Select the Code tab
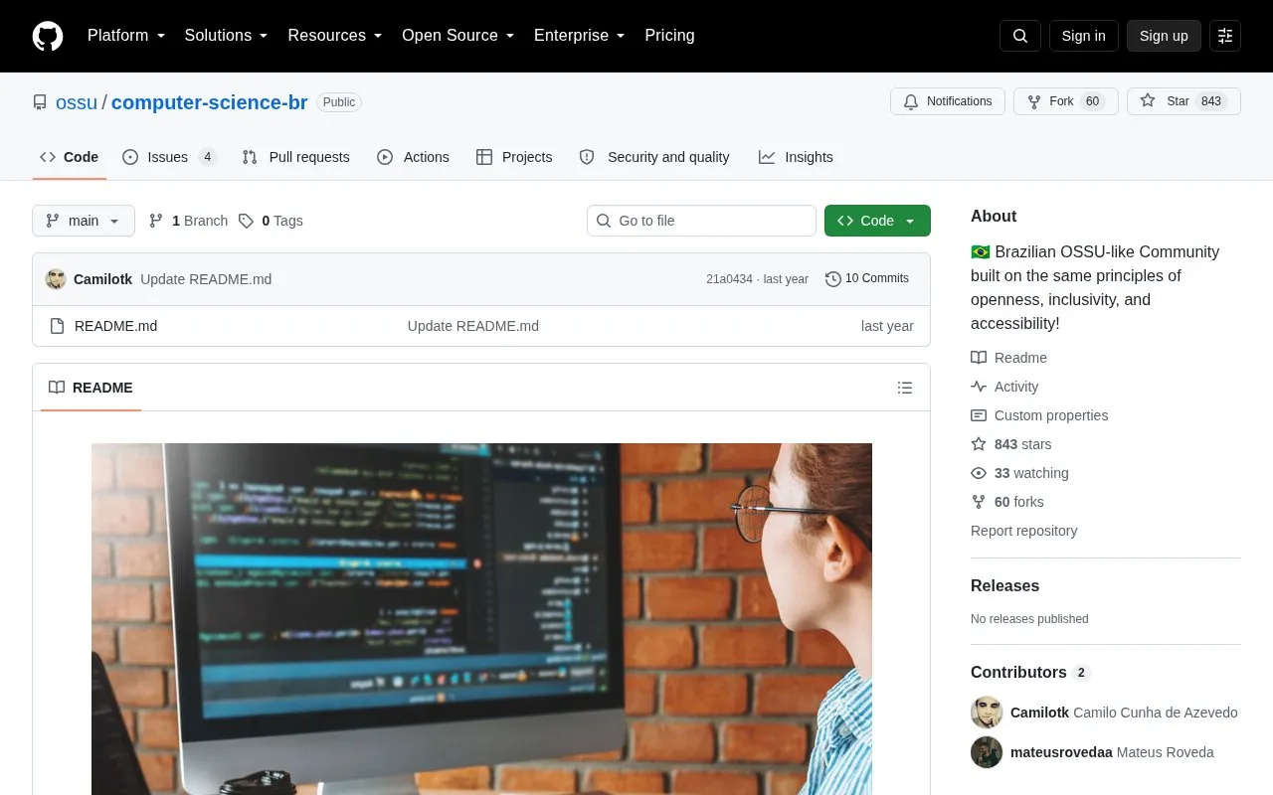 (x=69, y=157)
